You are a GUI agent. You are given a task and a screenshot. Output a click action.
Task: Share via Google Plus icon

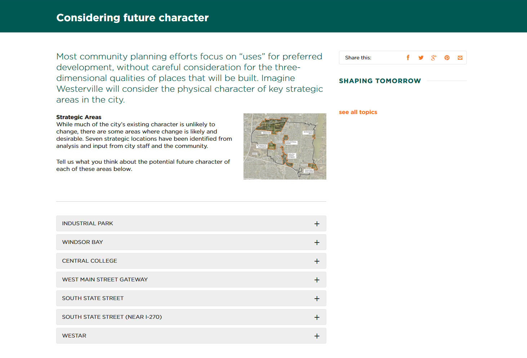pyautogui.click(x=434, y=58)
